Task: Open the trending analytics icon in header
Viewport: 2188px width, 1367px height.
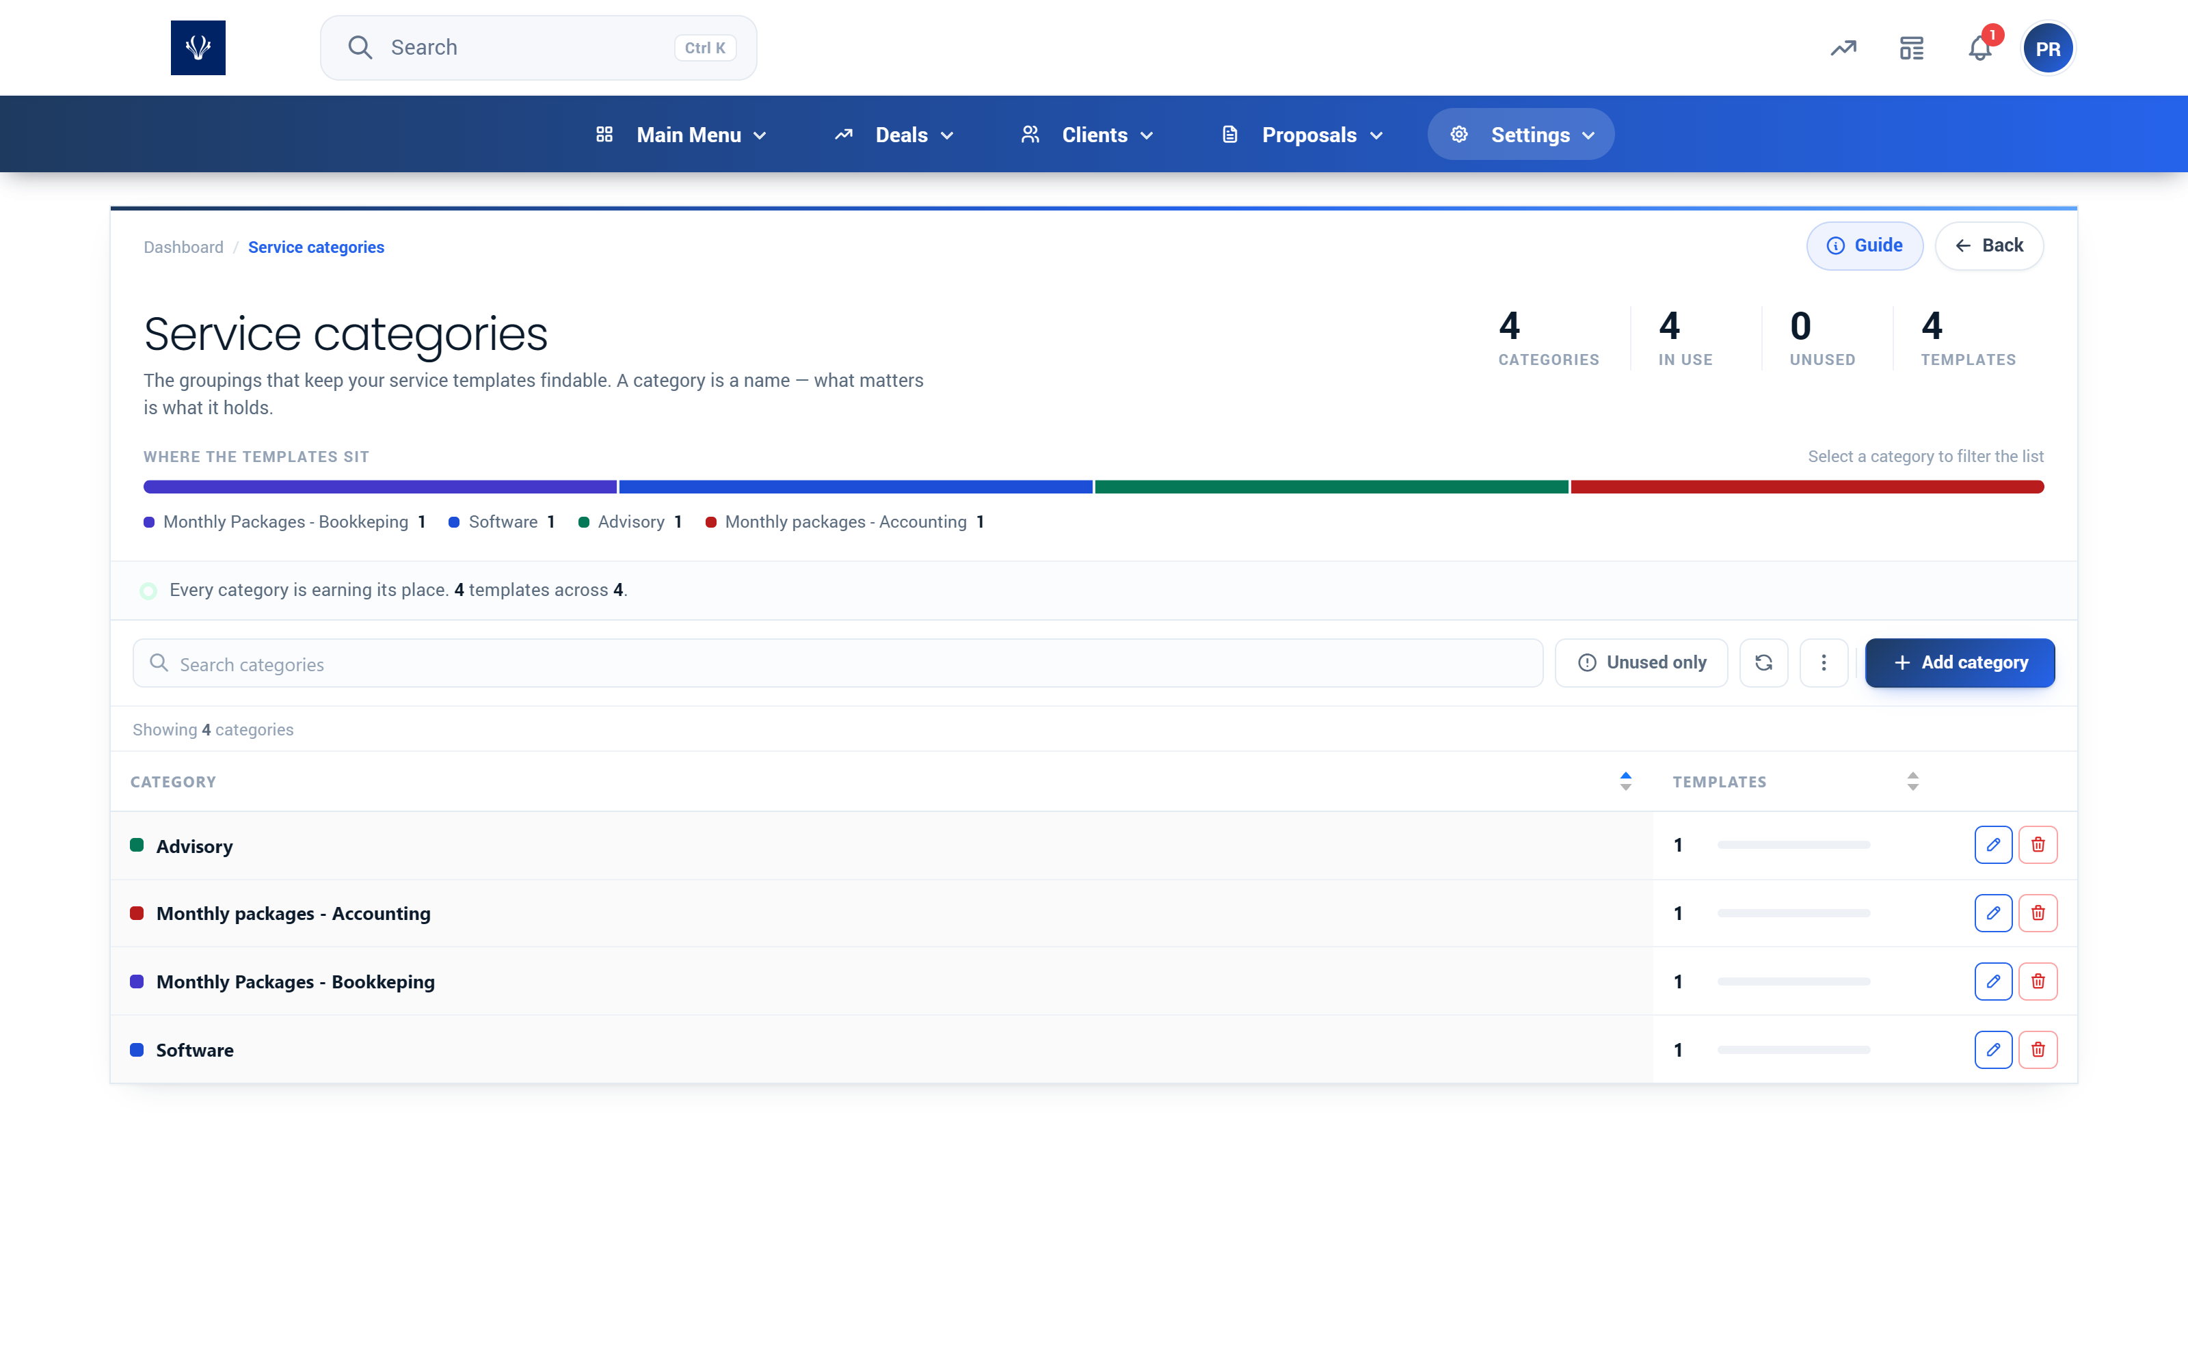Action: point(1843,48)
